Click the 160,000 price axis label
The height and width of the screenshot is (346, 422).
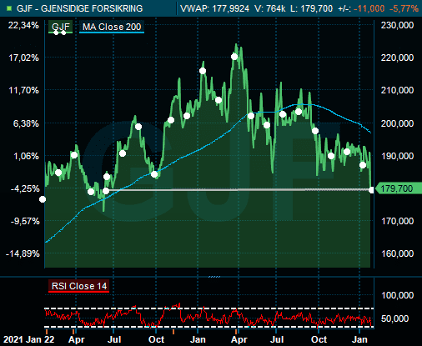tap(397, 253)
